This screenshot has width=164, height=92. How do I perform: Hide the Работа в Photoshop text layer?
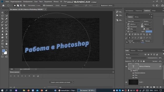pyautogui.click(x=126, y=66)
